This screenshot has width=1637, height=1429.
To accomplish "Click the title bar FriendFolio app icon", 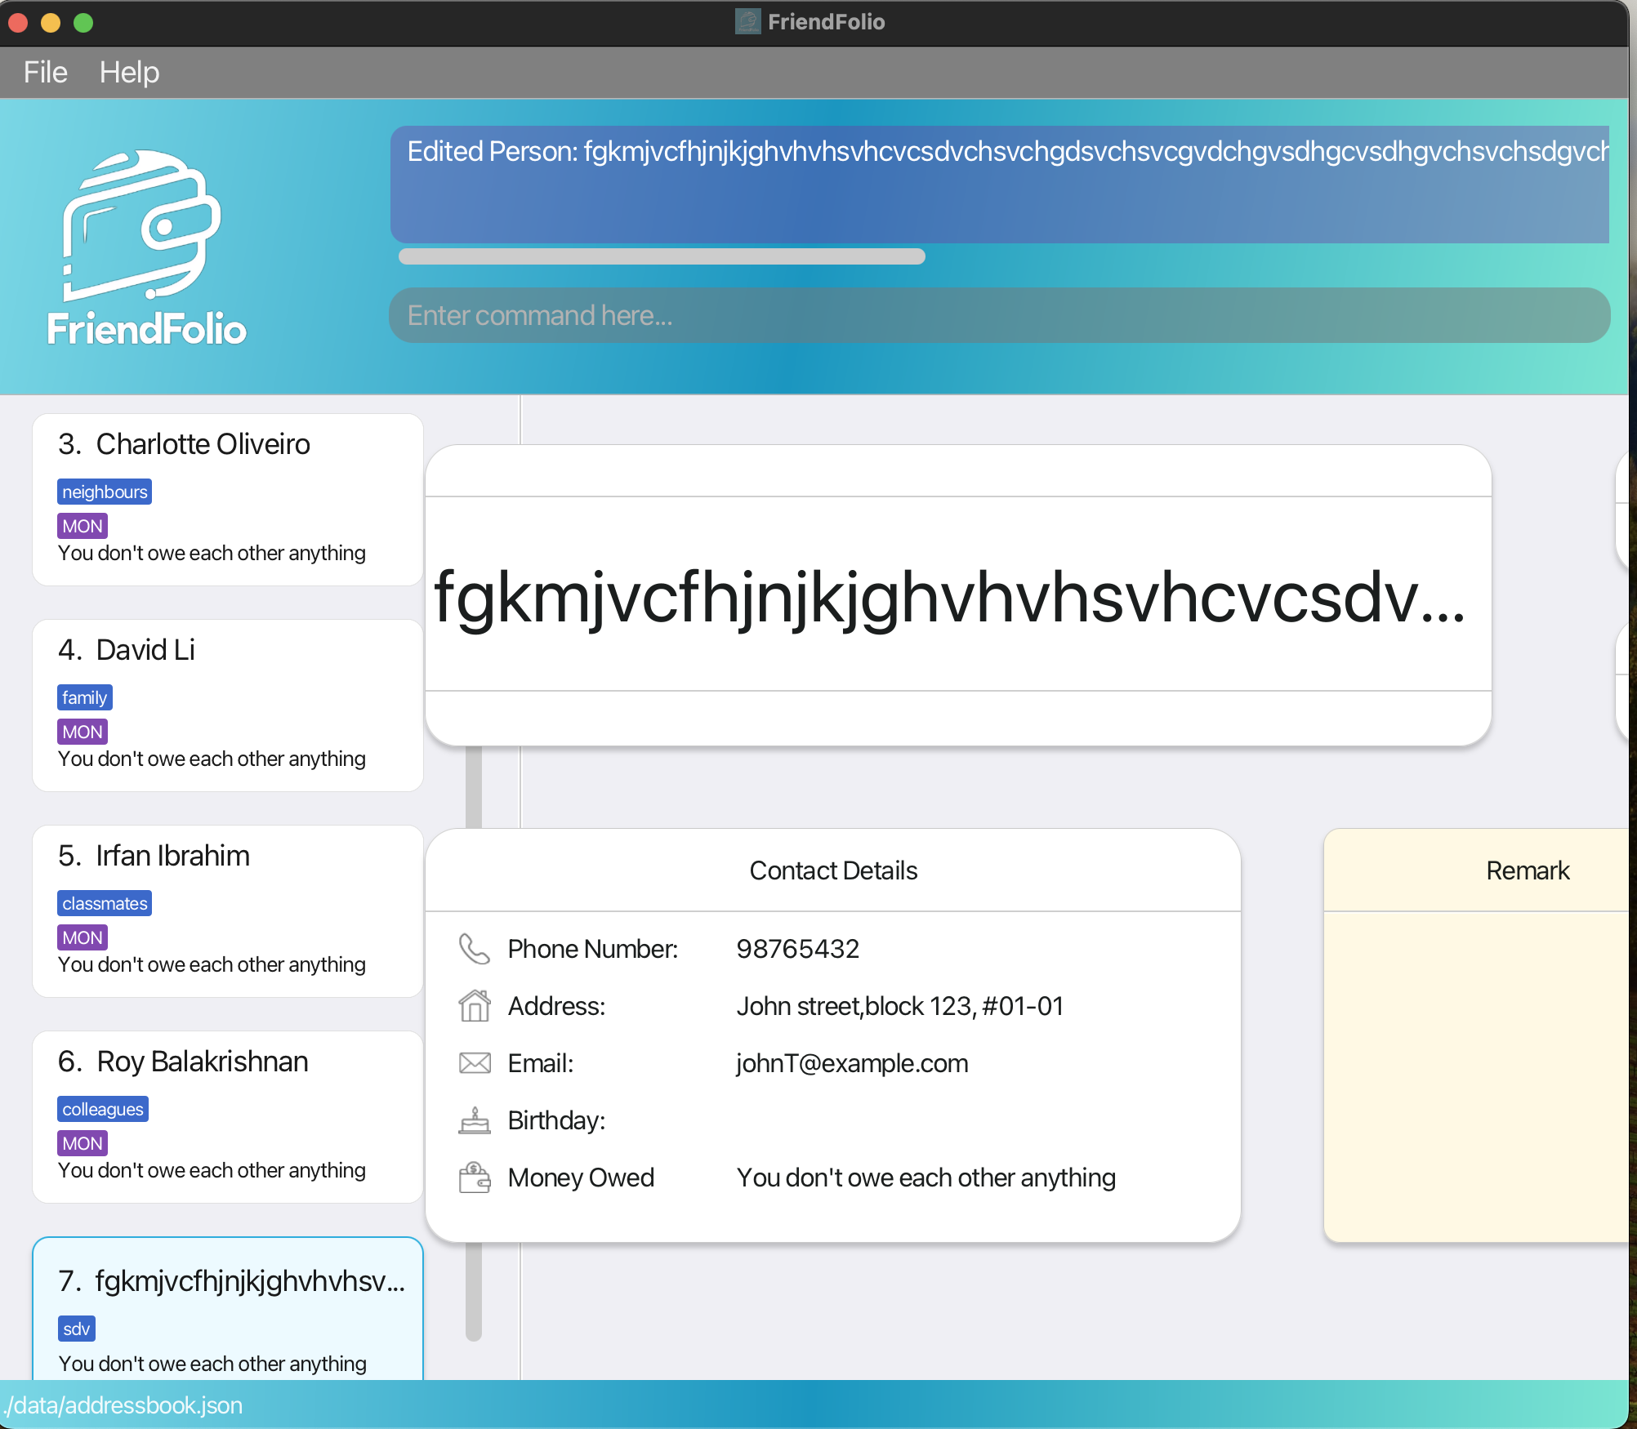I will (747, 21).
